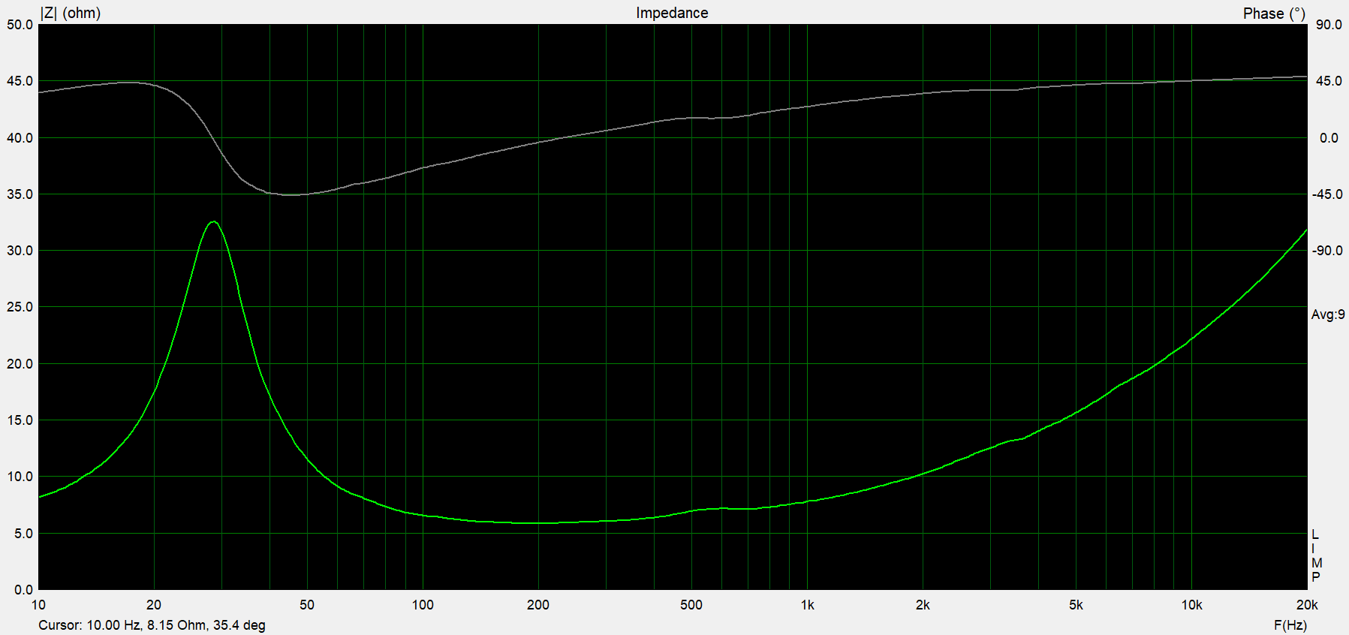Click "5.0" on the impedance axis
Screen dimensions: 1349x635
click(x=23, y=534)
